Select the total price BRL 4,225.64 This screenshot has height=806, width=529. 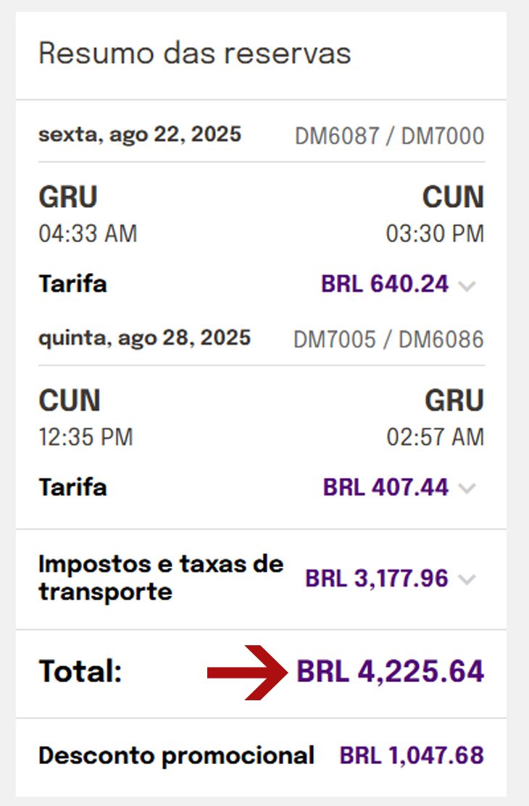[x=390, y=671]
